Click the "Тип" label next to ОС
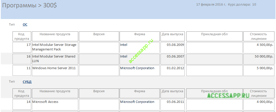This screenshot has width=276, height=112. (12, 25)
